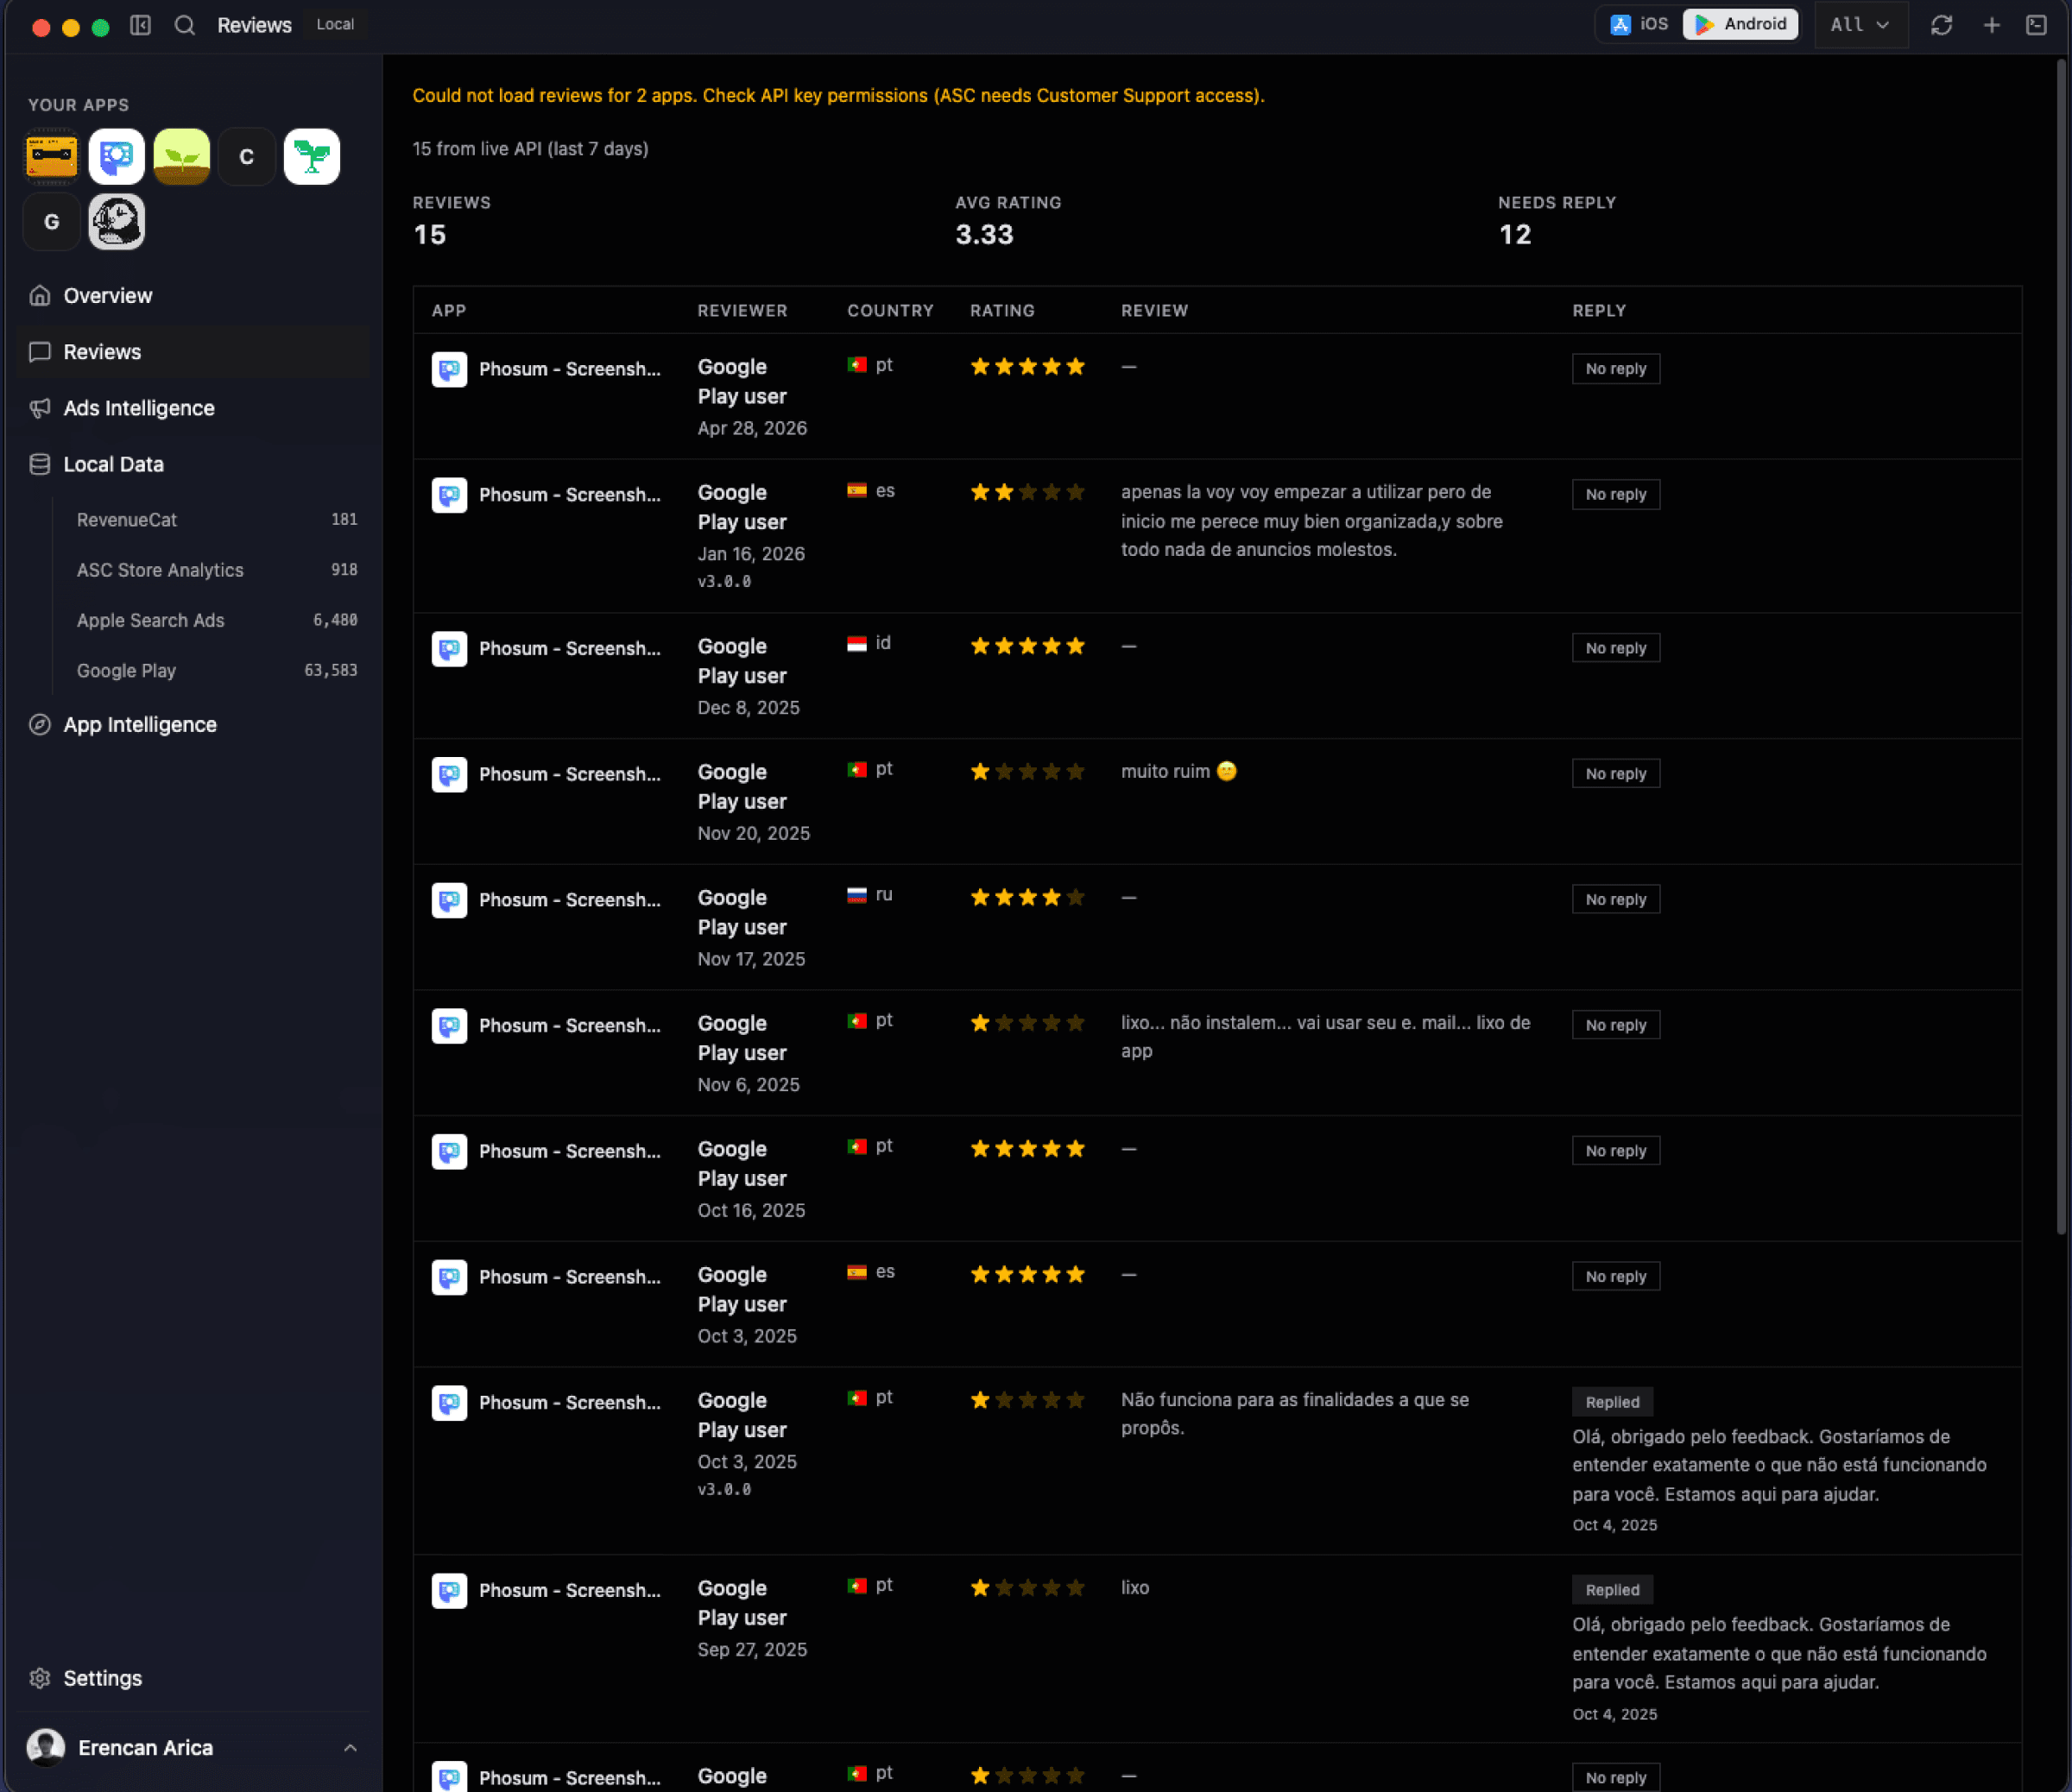The width and height of the screenshot is (2072, 1792).
Task: Click No reply on Nov 20, 2025 review
Action: [1615, 774]
